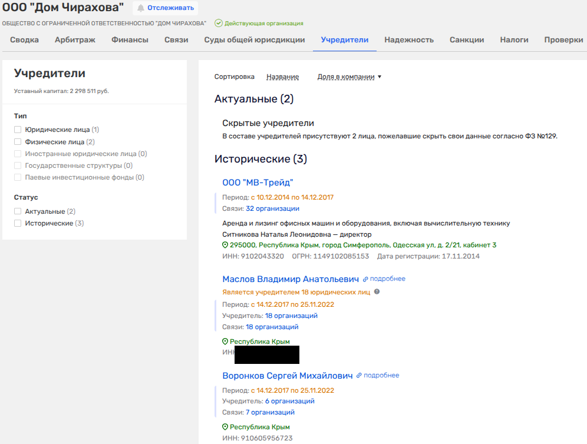Switch to the Финансы tab
587x444 pixels.
pyautogui.click(x=130, y=40)
